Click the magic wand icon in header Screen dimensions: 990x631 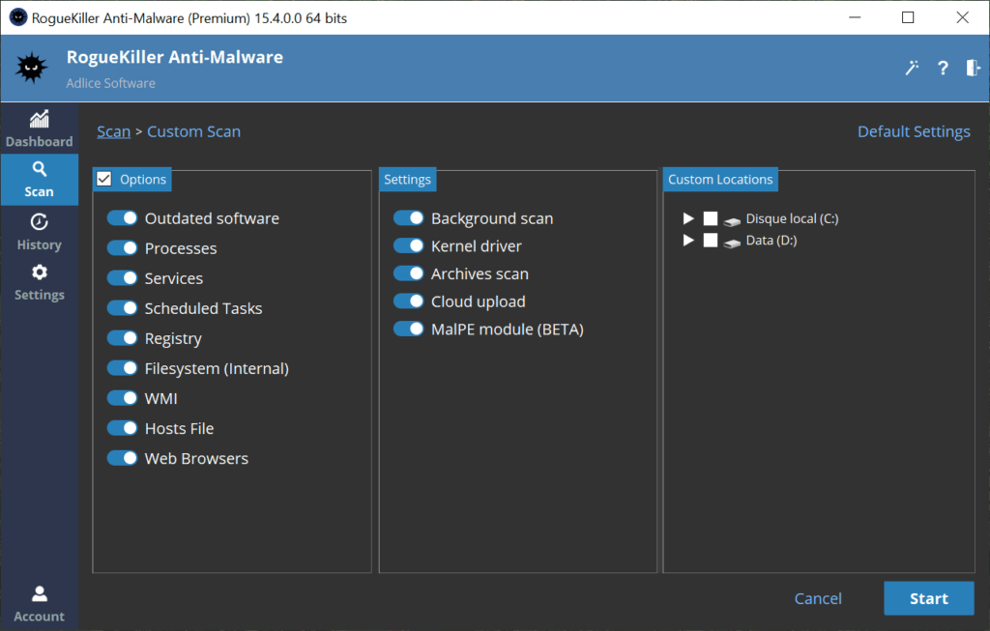[x=912, y=68]
